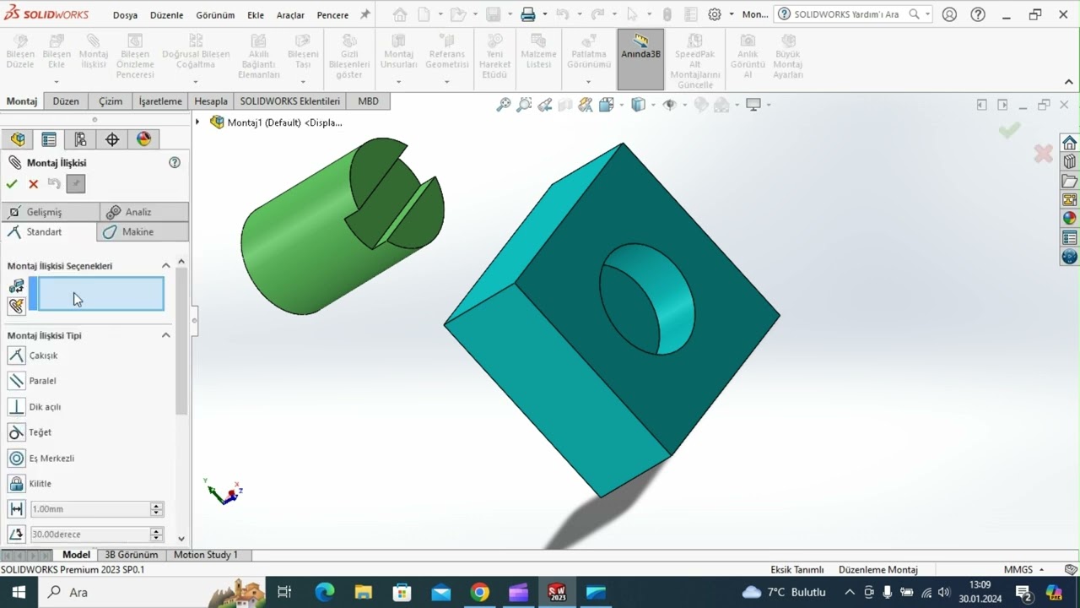Image resolution: width=1080 pixels, height=608 pixels.
Task: Click the Windows Start button
Action: click(x=19, y=592)
